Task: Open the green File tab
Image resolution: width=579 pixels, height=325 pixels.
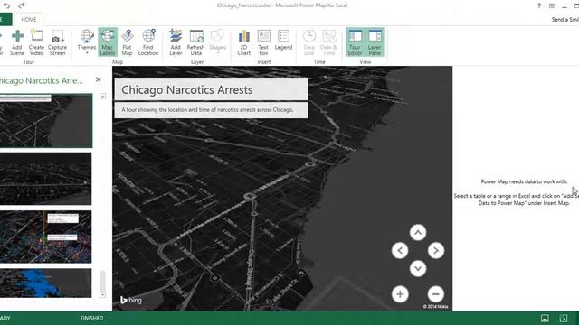Action: click(5, 20)
